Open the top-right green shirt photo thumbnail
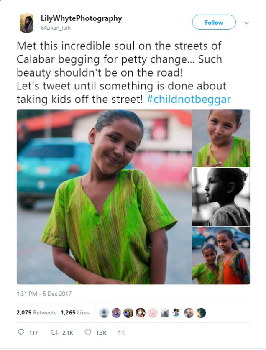Screen dimensions: 266x350 [x=221, y=138]
